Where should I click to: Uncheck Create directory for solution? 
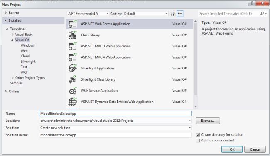198,135
